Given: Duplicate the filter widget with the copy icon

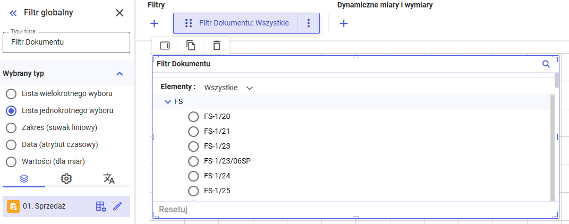Looking at the screenshot, I should coord(191,46).
